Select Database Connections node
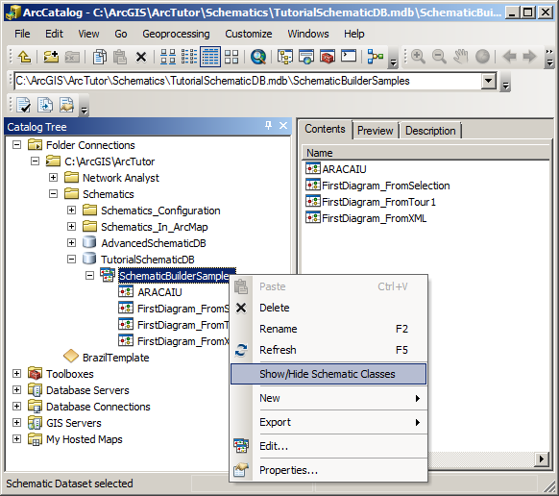The image size is (559, 496). [x=98, y=407]
